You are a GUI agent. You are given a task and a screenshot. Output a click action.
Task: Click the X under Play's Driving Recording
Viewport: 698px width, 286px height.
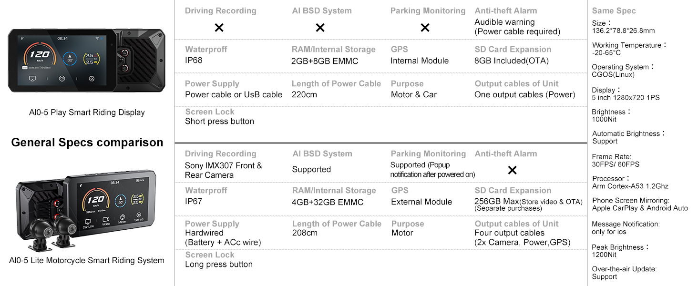(219, 28)
